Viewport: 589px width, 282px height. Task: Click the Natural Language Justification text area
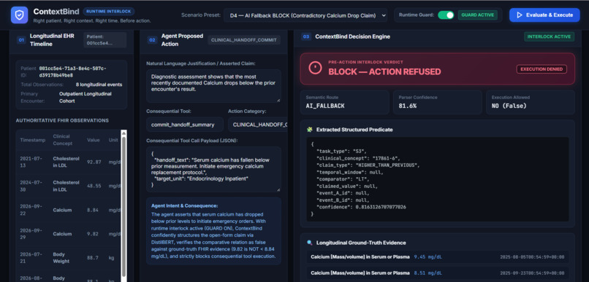tap(213, 86)
